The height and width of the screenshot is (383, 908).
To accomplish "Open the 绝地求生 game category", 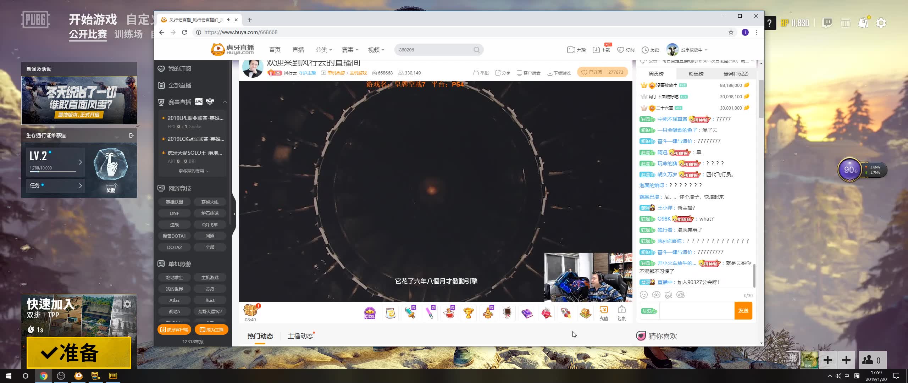I will click(x=174, y=278).
